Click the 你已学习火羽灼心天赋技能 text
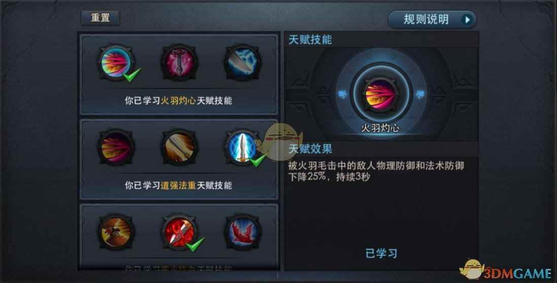Screen dimensions: 557x283 [x=179, y=101]
